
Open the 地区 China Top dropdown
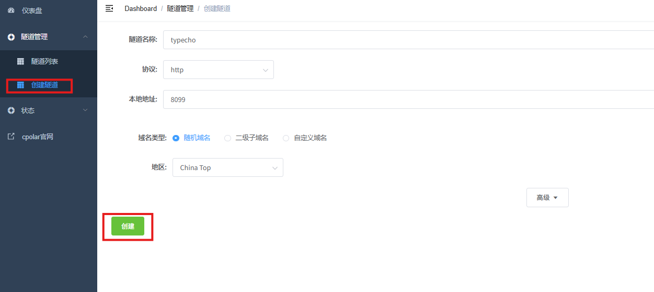pyautogui.click(x=227, y=167)
